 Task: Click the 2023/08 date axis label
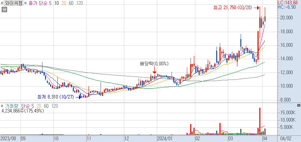tap(8, 138)
